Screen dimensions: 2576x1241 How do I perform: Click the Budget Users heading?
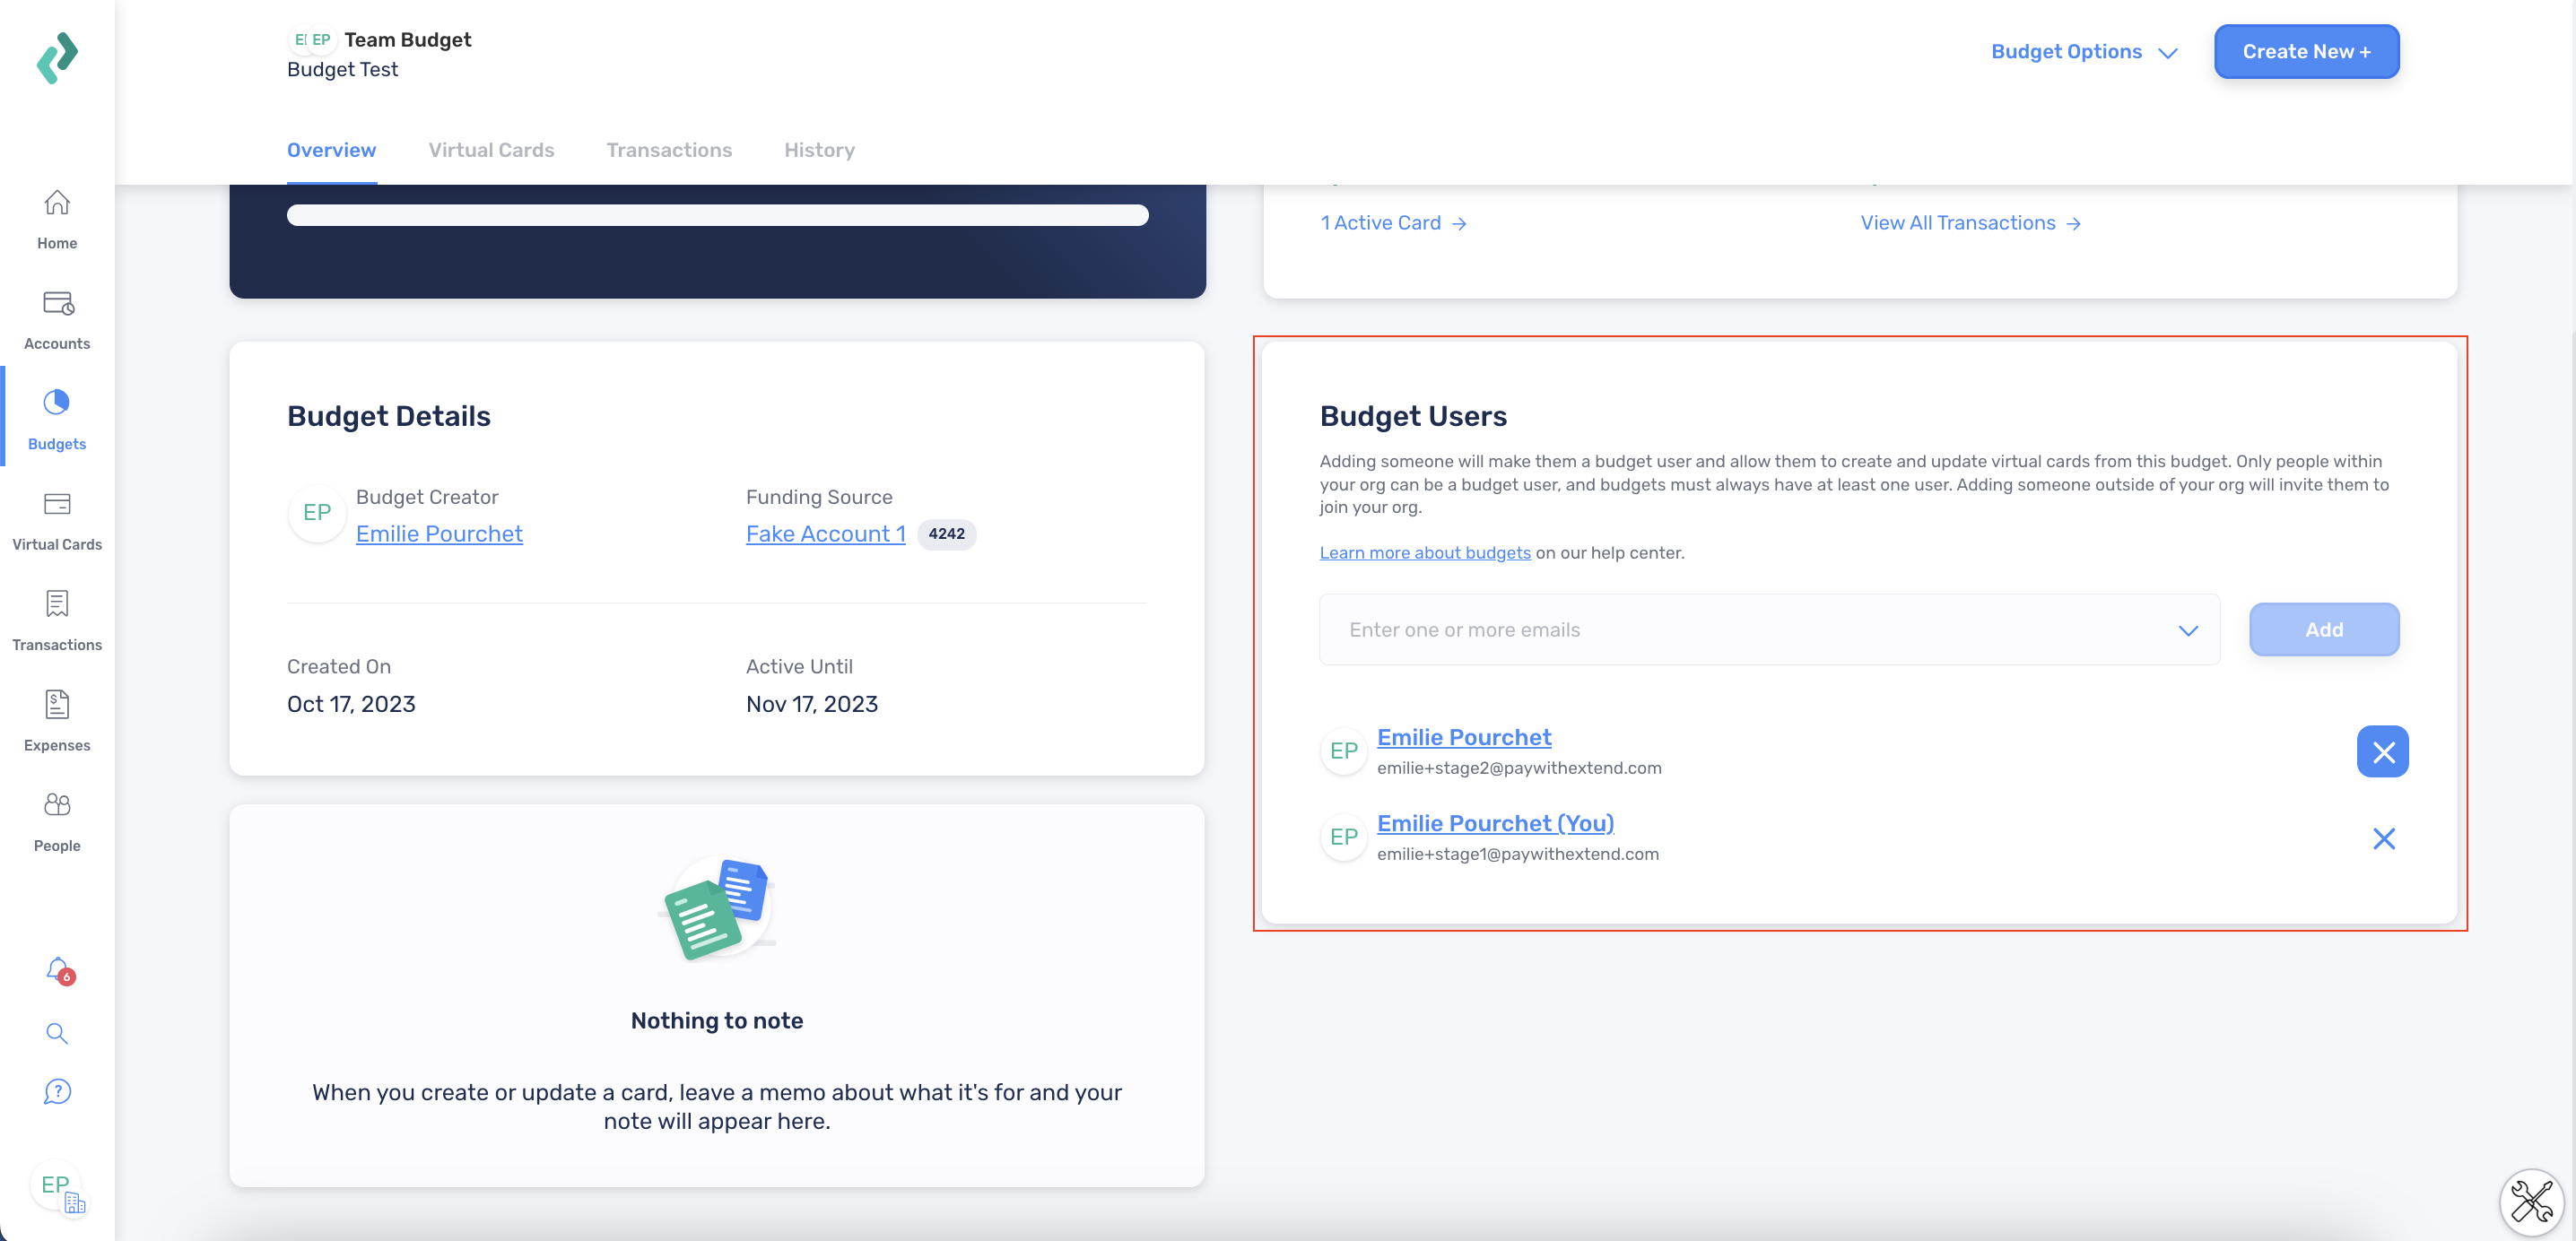coord(1413,416)
